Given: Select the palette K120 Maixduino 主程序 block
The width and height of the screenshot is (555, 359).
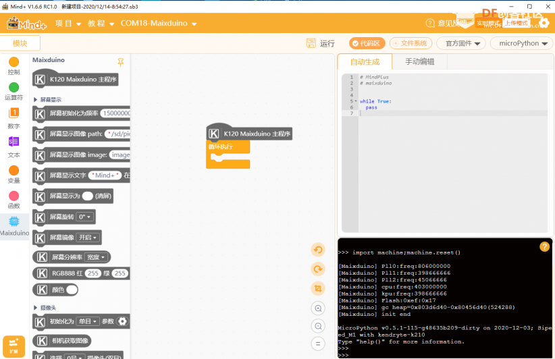Looking at the screenshot, I should [75, 79].
